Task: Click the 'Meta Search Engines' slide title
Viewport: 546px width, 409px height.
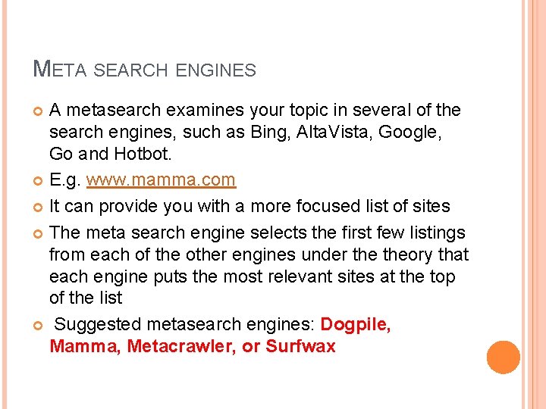Action: point(145,70)
